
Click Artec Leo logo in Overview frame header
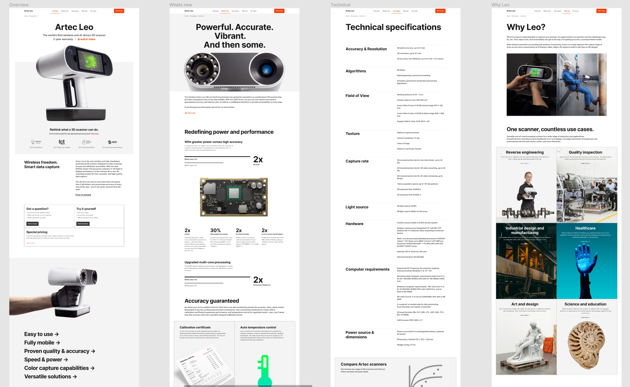click(29, 11)
